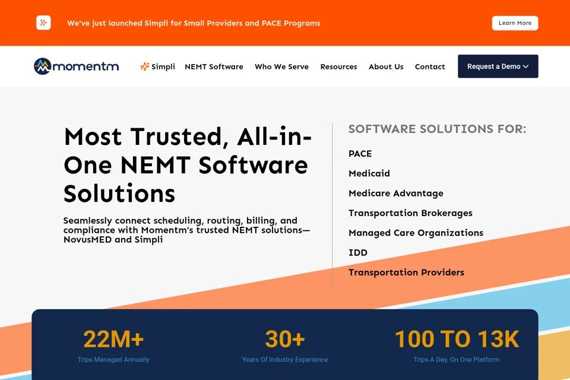
Task: Click the '30+' years statistic
Action: pyautogui.click(x=284, y=339)
